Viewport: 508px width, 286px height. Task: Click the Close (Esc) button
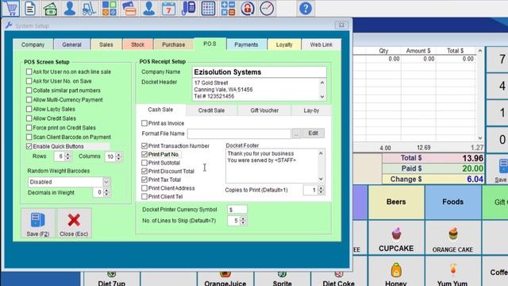tap(74, 223)
